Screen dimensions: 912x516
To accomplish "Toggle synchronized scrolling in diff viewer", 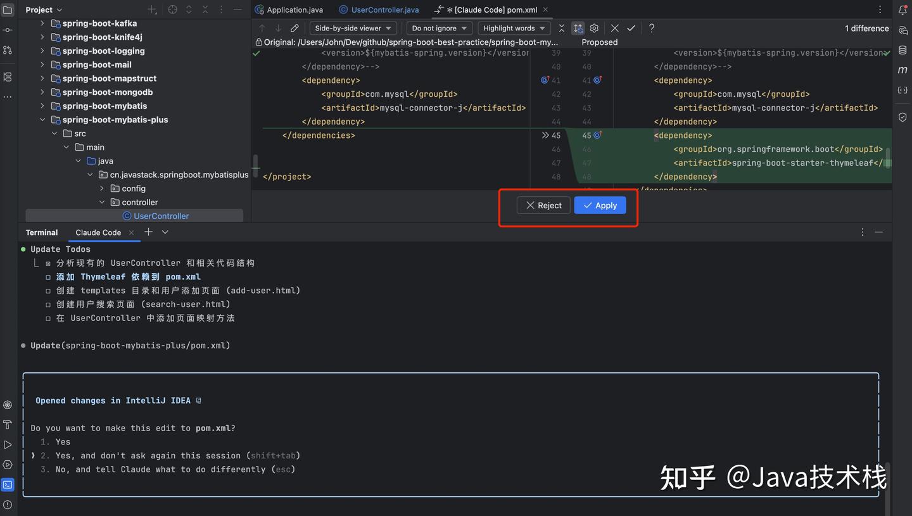I will click(x=578, y=28).
